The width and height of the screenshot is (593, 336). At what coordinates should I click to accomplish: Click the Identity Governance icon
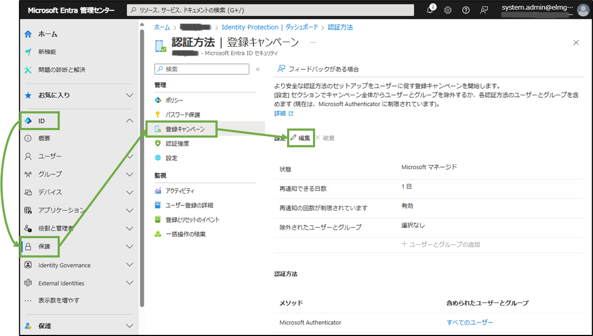(x=28, y=265)
